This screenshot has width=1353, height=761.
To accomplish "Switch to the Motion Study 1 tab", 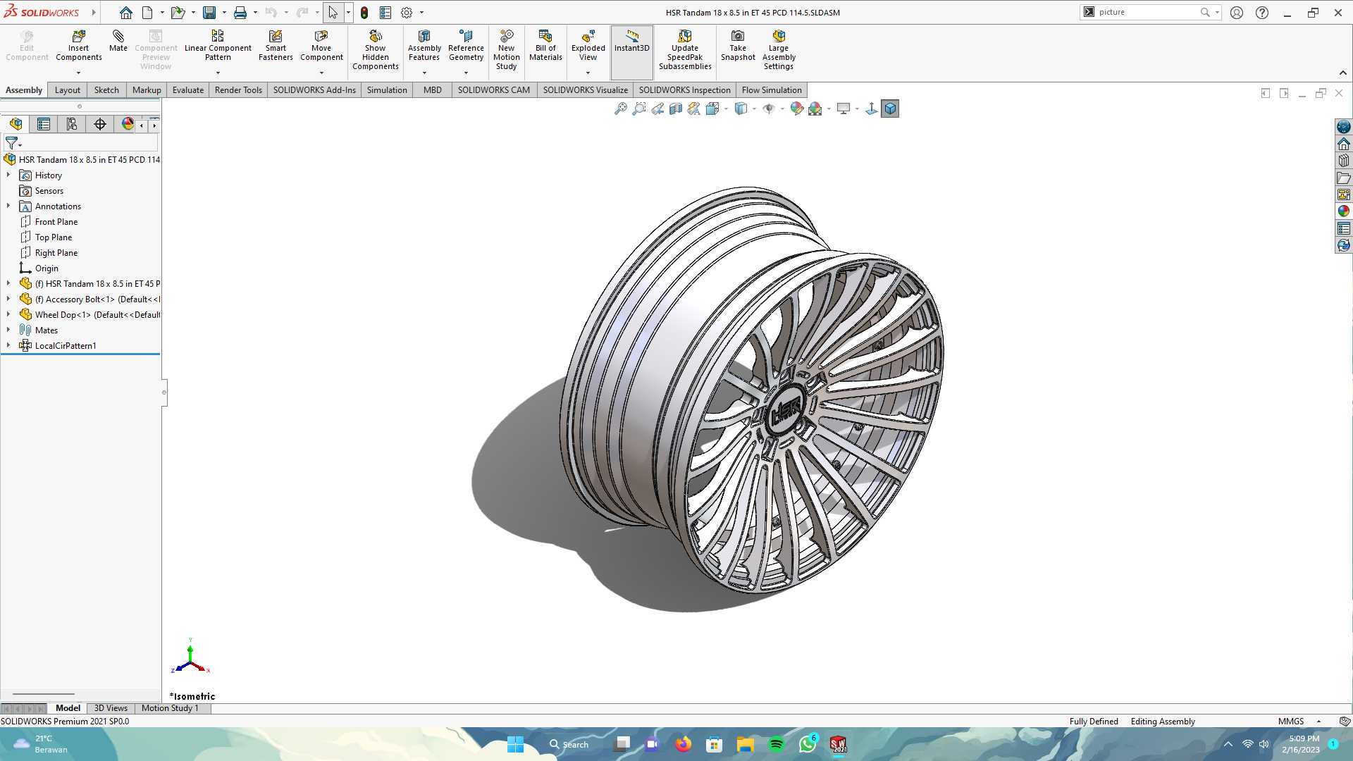I will 170,708.
